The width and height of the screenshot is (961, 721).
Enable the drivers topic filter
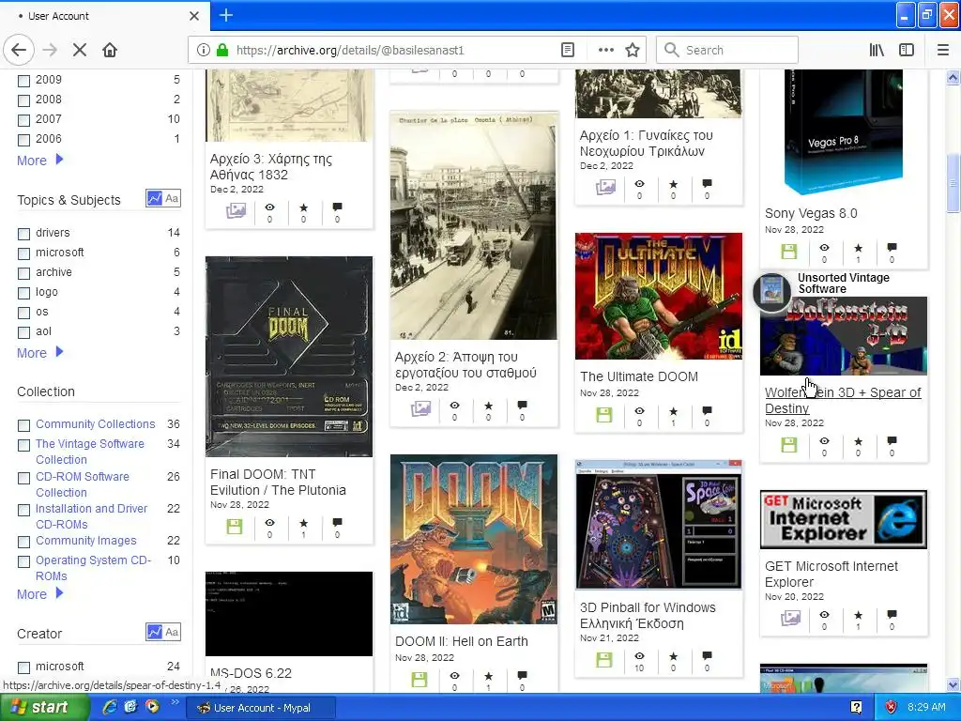(23, 234)
